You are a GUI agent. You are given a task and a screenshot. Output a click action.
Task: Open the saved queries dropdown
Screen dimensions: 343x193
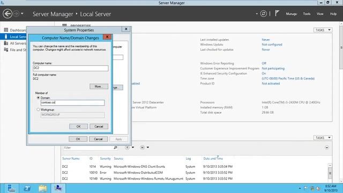click(x=144, y=147)
